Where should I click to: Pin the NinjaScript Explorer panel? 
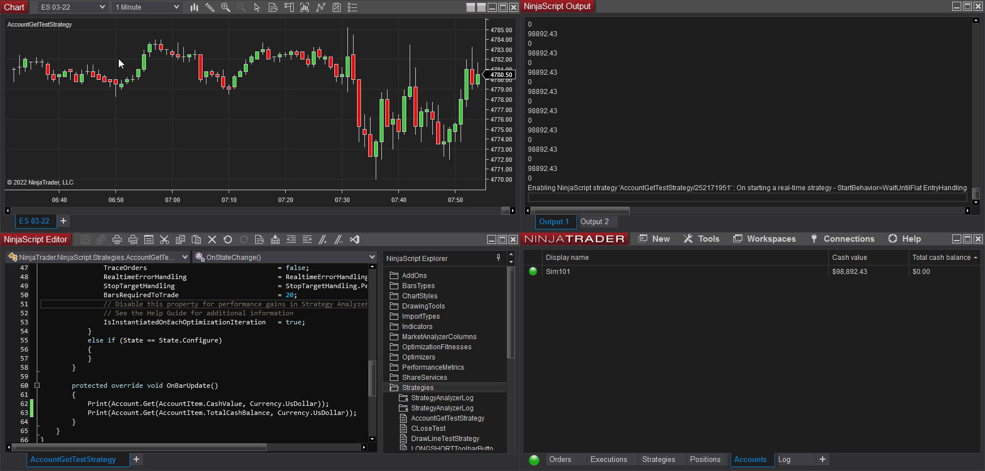point(498,258)
